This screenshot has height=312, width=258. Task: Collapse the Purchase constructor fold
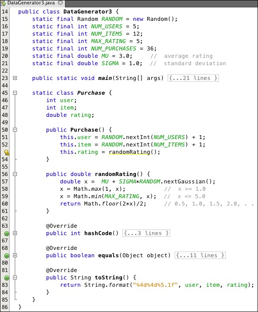click(x=15, y=130)
